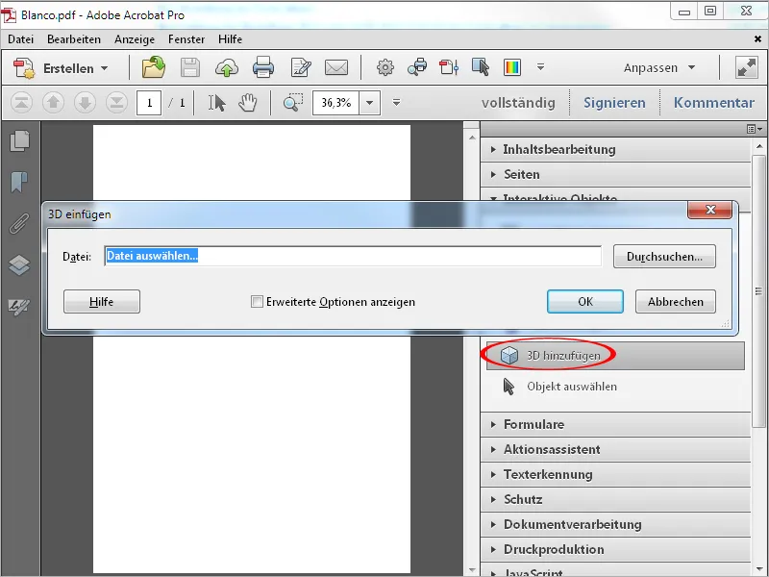The width and height of the screenshot is (769, 577).
Task: Open the Erstellen dropdown arrow
Action: pos(105,68)
